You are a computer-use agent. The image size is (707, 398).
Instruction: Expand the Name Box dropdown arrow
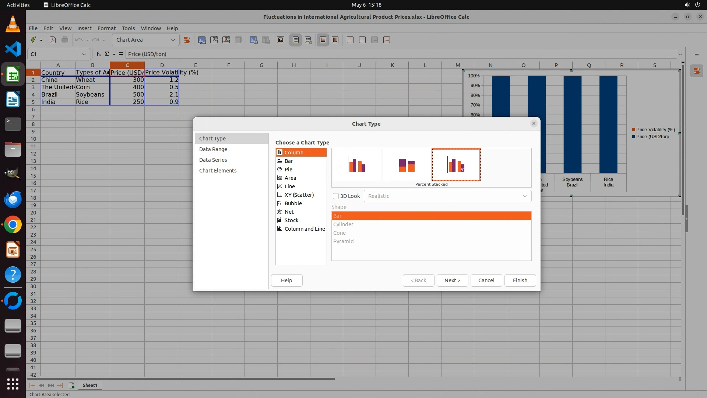point(84,54)
